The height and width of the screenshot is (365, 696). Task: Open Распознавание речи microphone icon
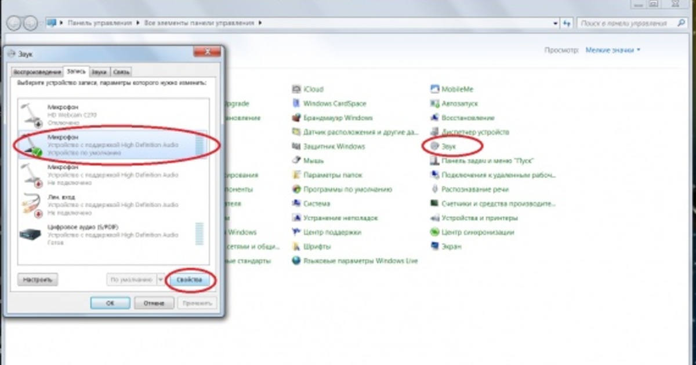click(x=435, y=189)
